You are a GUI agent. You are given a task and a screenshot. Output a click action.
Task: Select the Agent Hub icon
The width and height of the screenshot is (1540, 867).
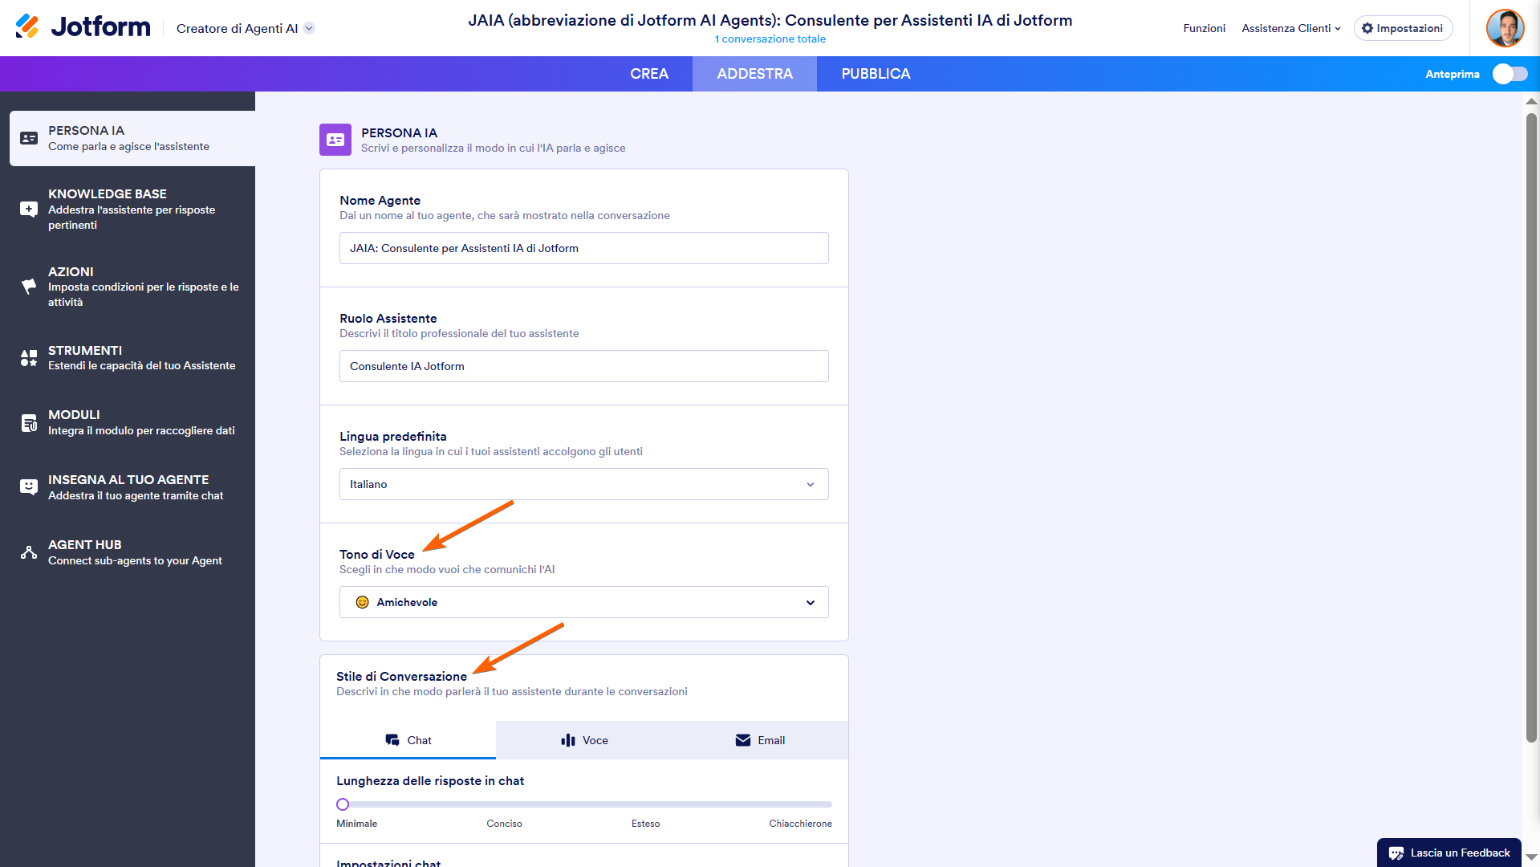(x=28, y=552)
